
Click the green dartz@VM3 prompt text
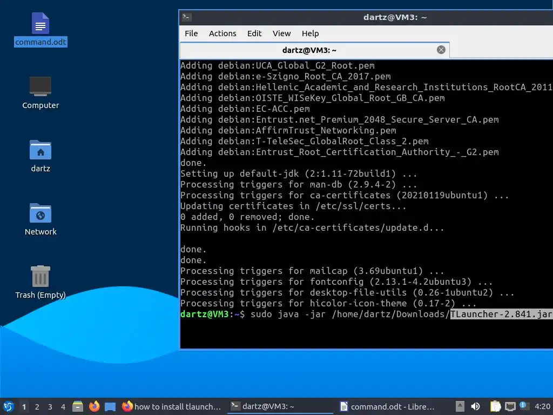pos(205,314)
